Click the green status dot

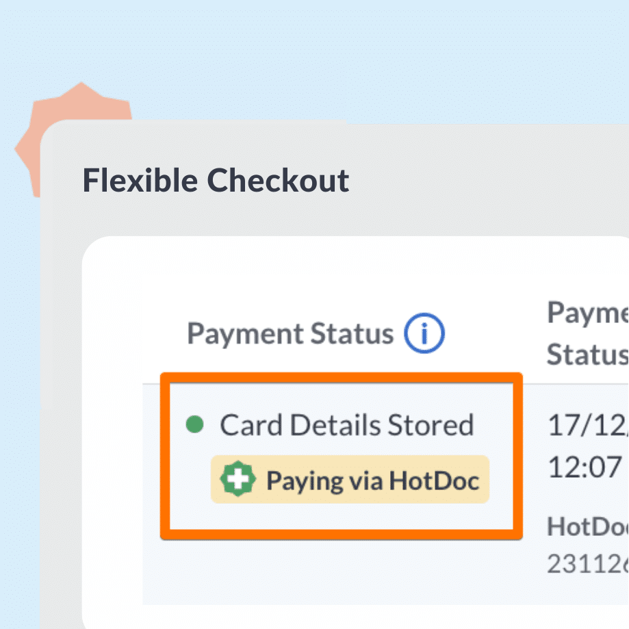[x=195, y=425]
